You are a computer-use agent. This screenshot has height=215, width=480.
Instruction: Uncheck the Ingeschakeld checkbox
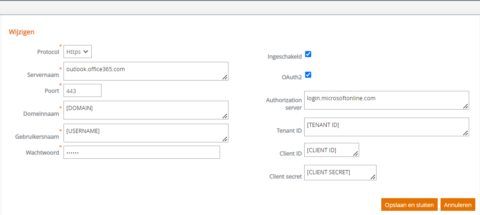tap(308, 54)
